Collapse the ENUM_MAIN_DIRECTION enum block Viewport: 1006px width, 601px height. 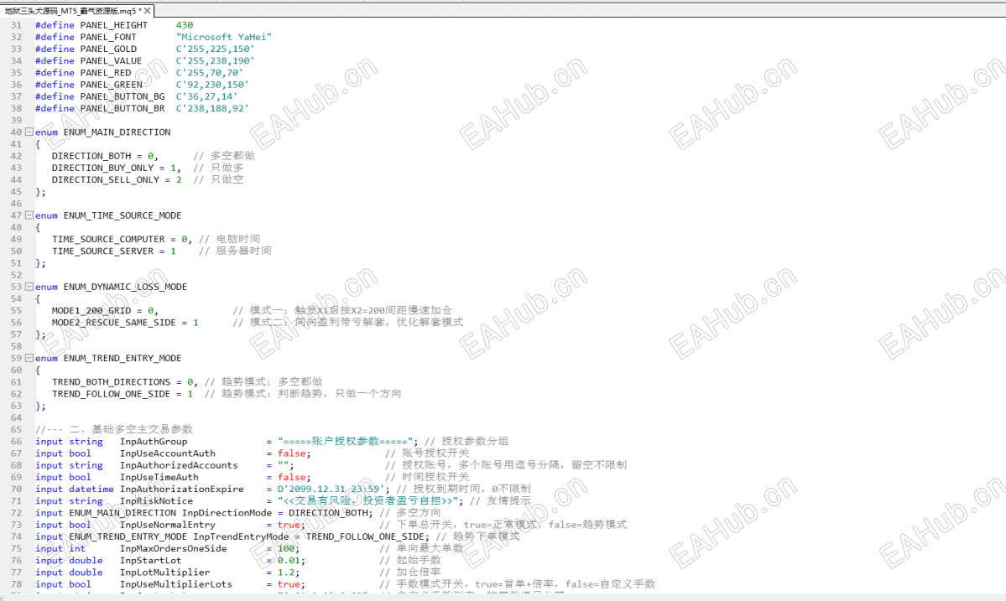click(x=29, y=132)
